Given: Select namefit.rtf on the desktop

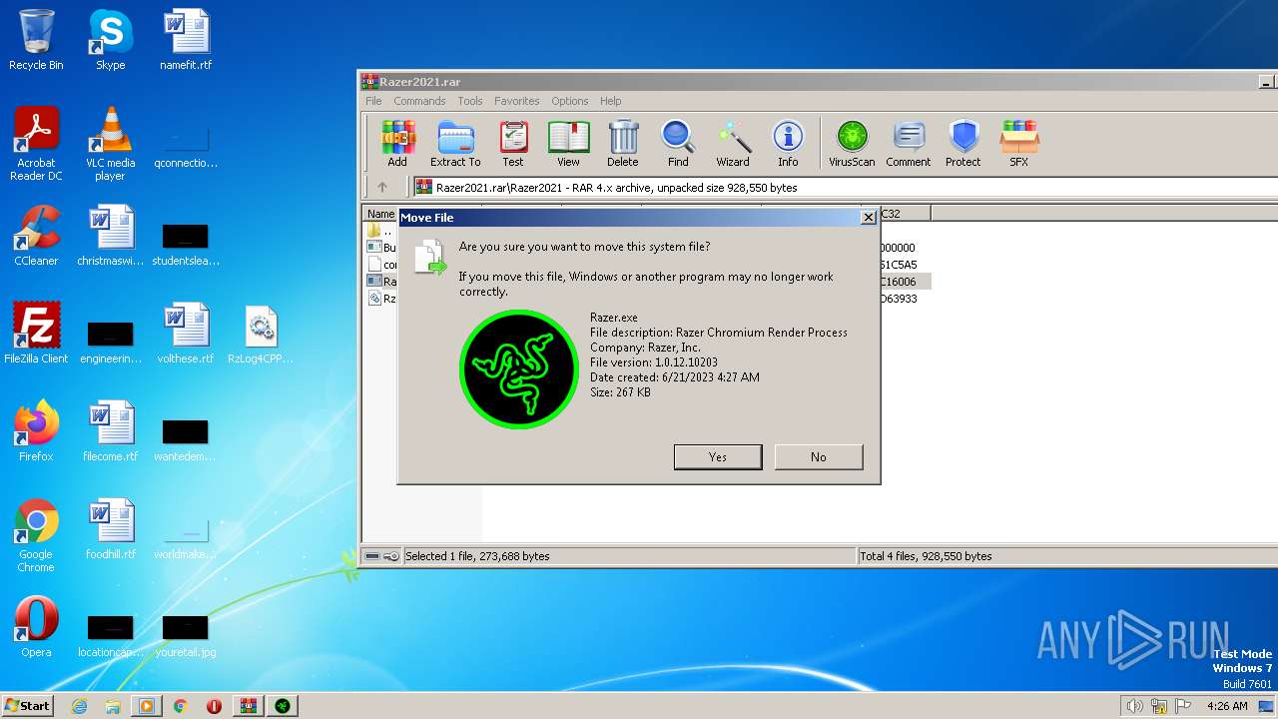Looking at the screenshot, I should [186, 40].
